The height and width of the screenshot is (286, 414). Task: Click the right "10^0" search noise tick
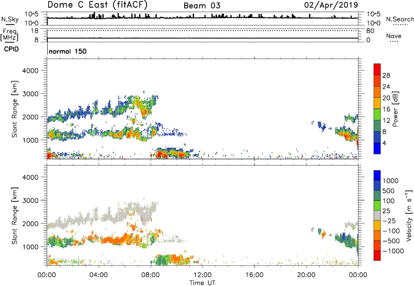point(373,23)
